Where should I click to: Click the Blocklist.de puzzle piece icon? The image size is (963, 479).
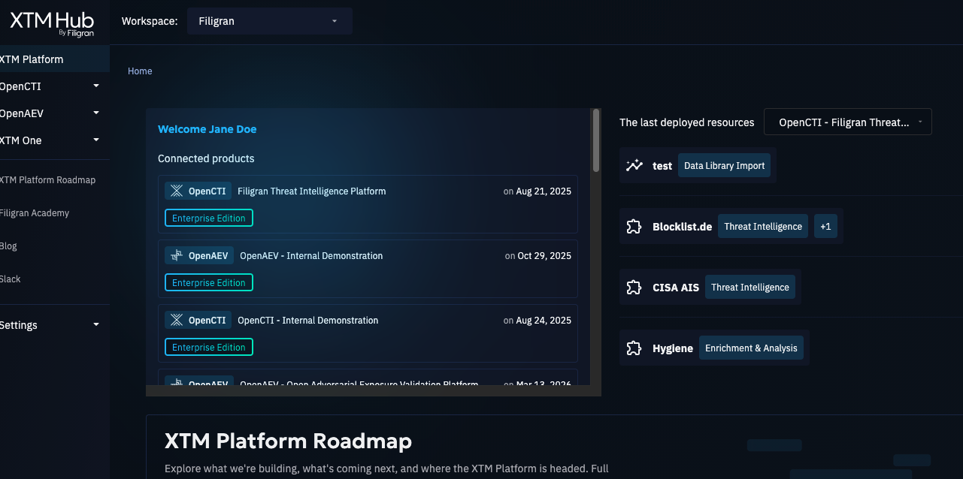pyautogui.click(x=634, y=227)
